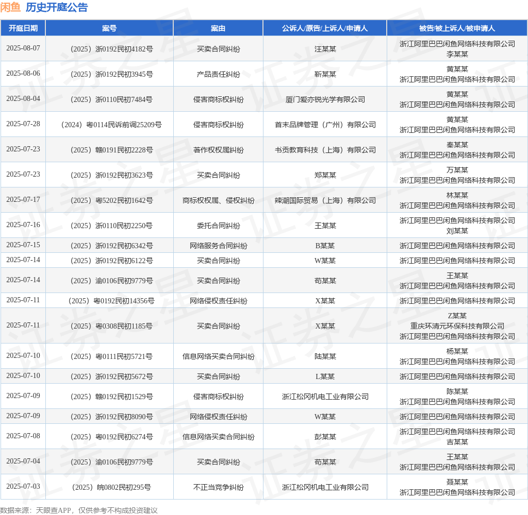Select the date cell 2025-07-17
Viewport: 528px width, 515px height.
pyautogui.click(x=23, y=199)
